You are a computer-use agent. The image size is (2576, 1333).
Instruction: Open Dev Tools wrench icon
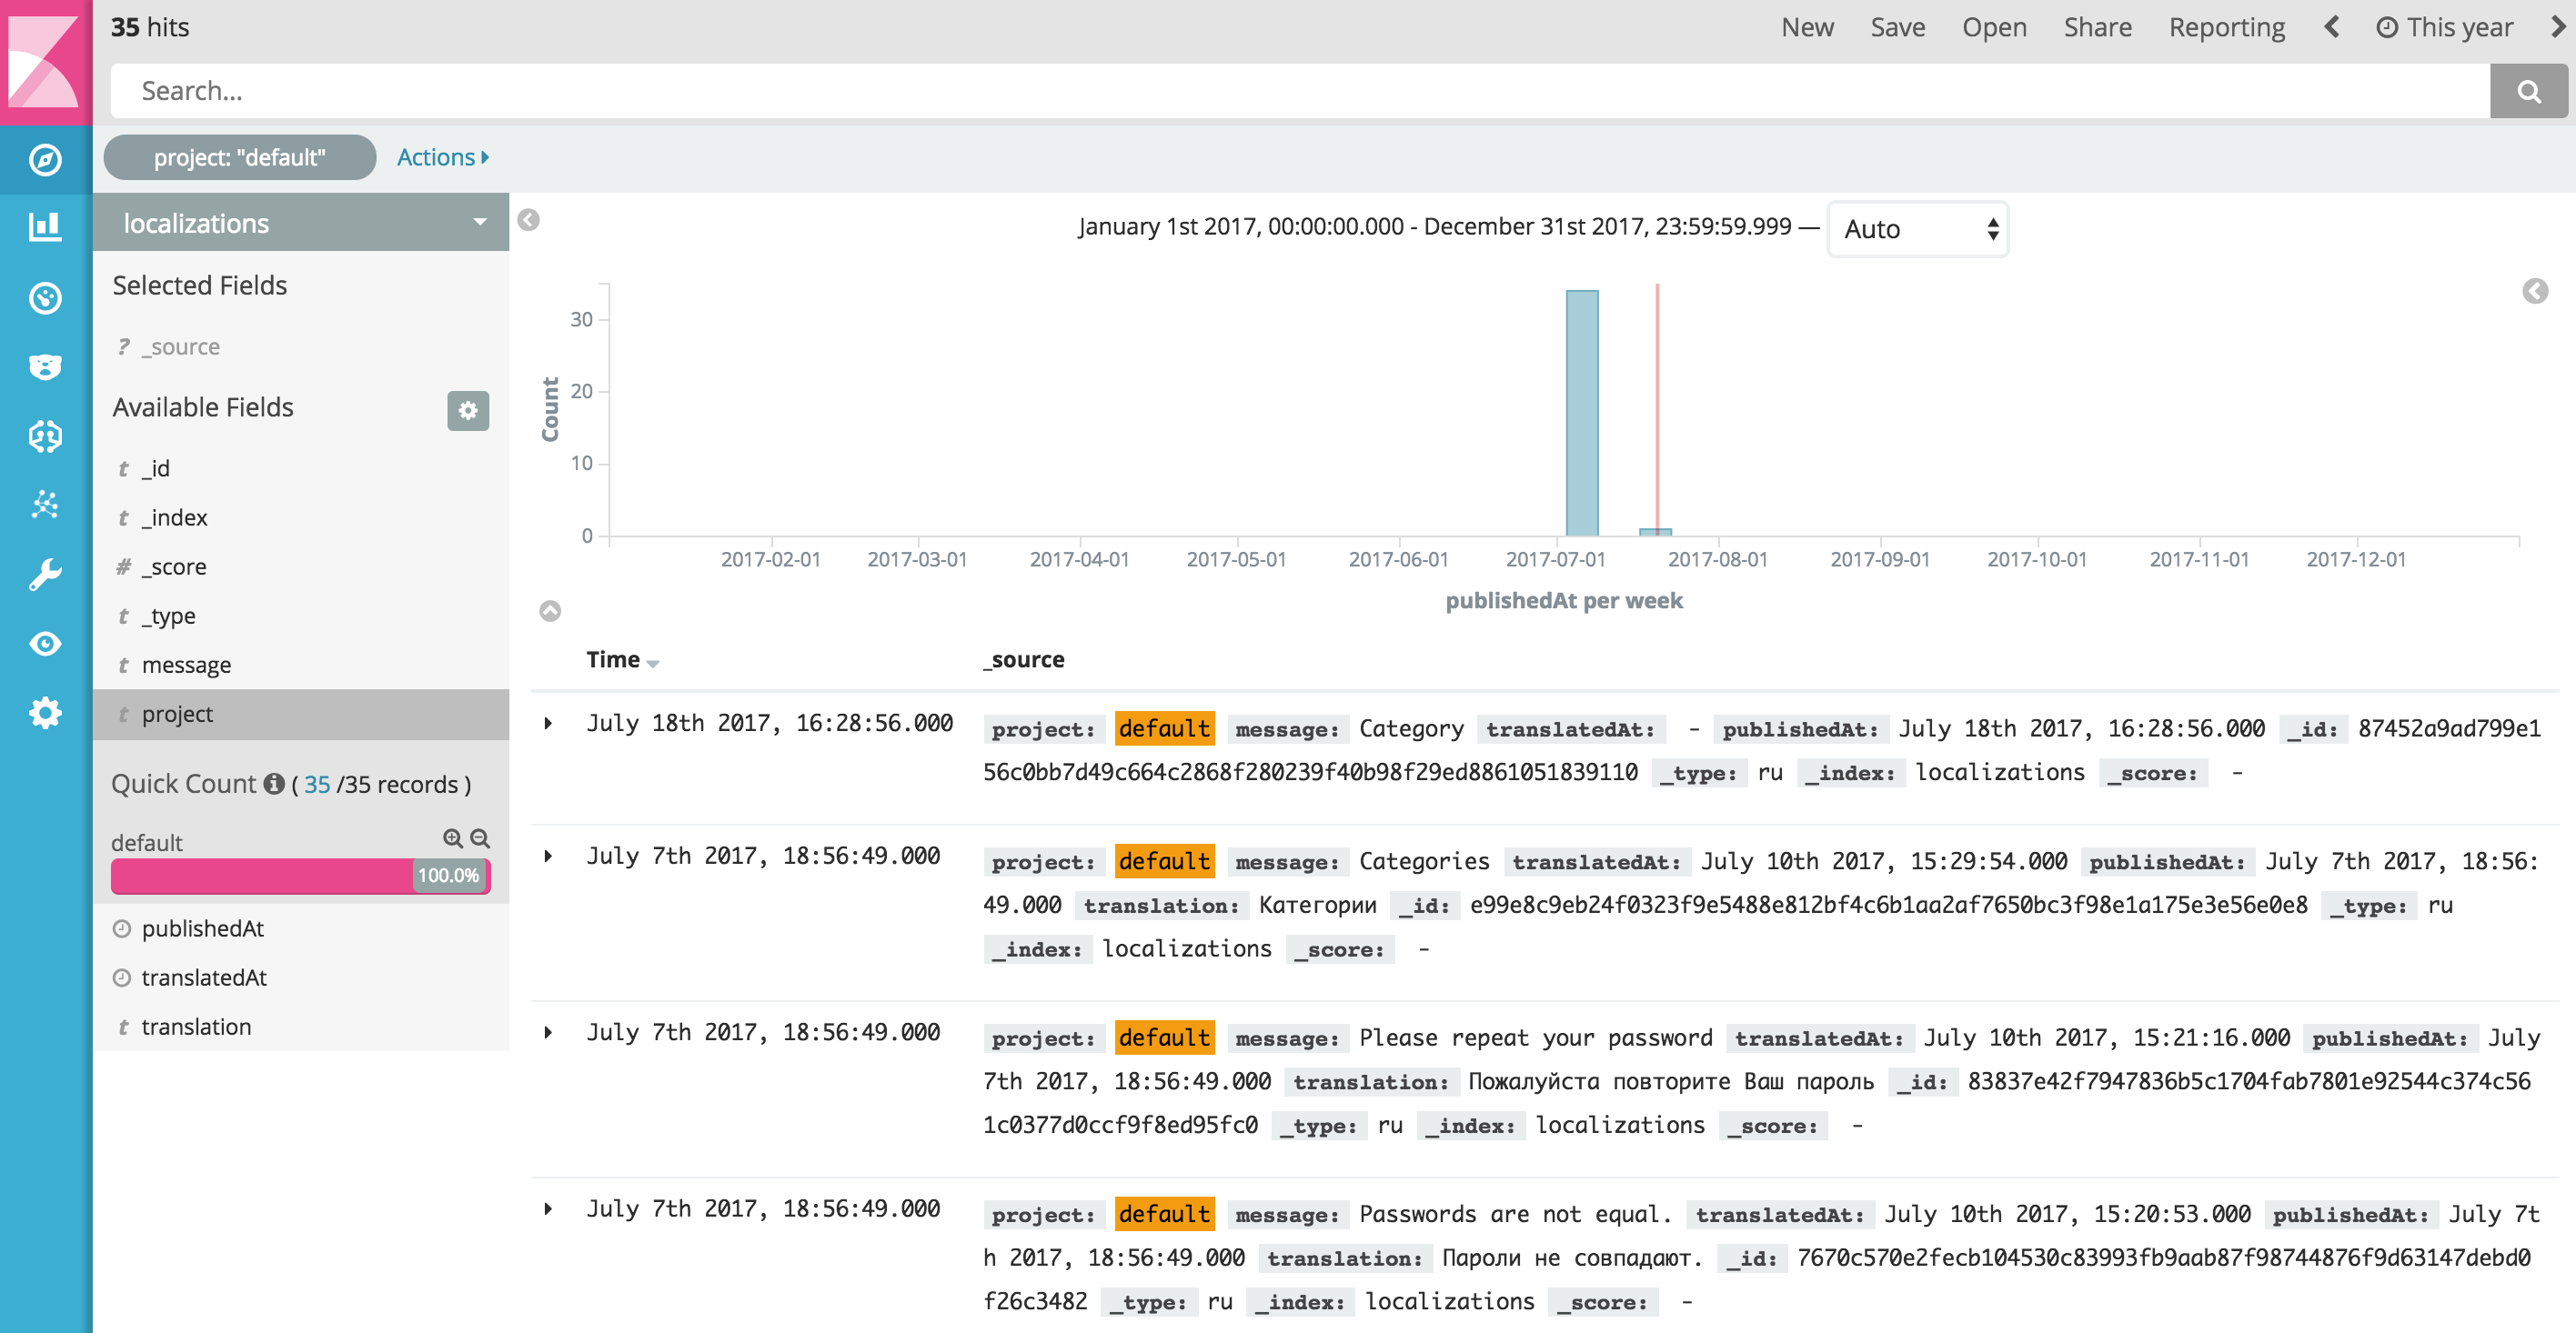pos(45,574)
